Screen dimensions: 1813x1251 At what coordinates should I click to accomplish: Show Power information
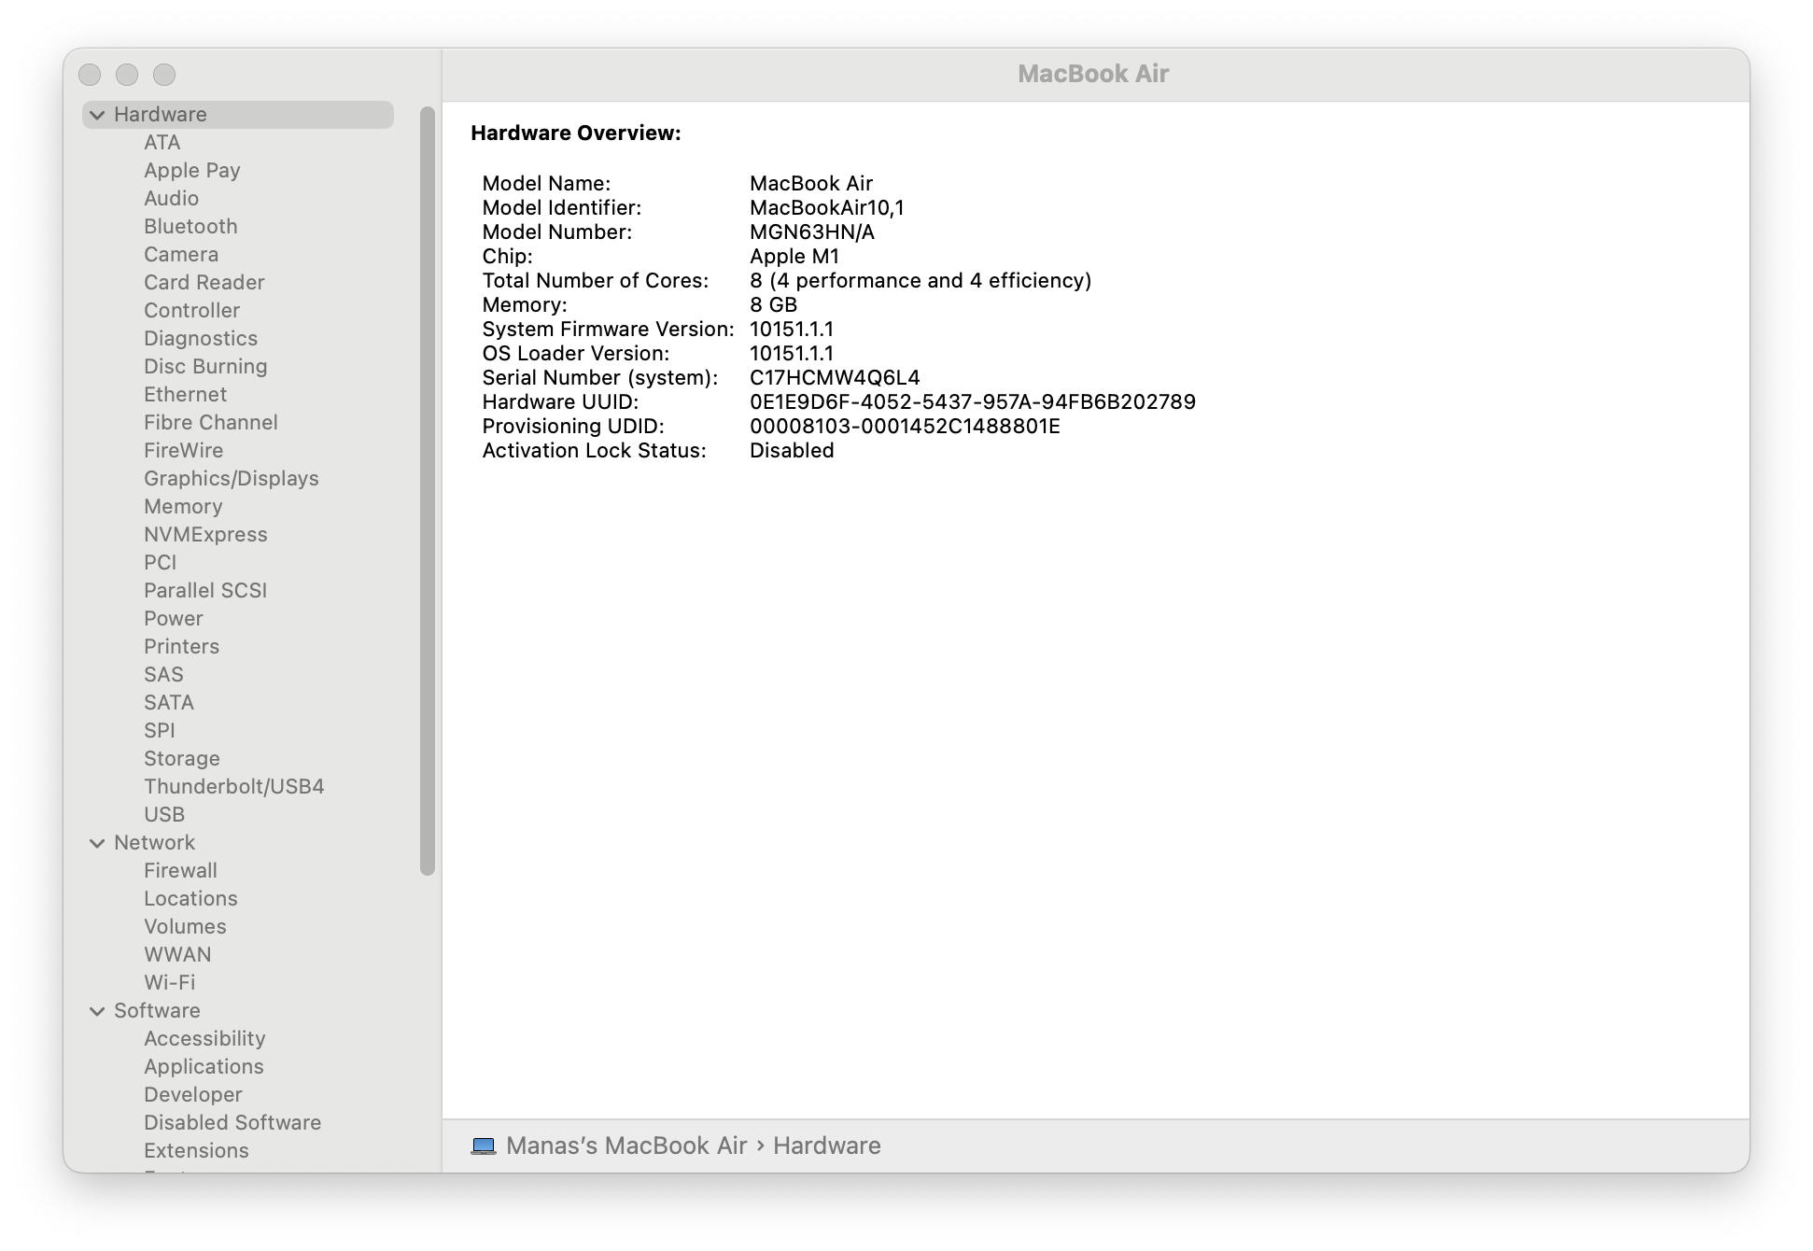pos(173,619)
